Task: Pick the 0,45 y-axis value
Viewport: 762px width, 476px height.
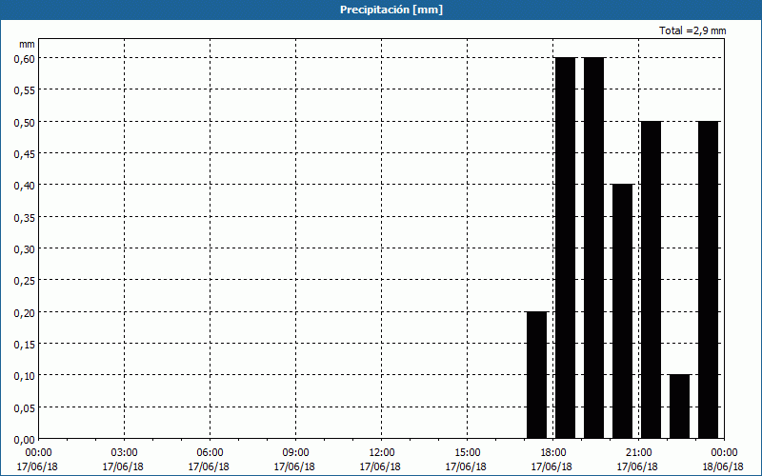Action: tap(25, 153)
